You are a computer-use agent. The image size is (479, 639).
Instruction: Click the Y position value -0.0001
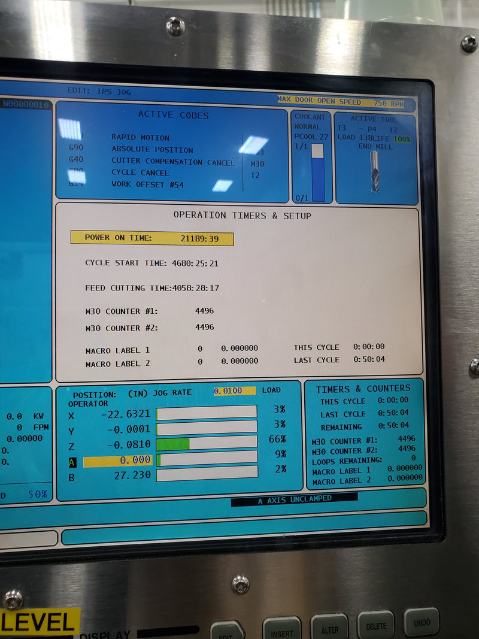tap(129, 429)
